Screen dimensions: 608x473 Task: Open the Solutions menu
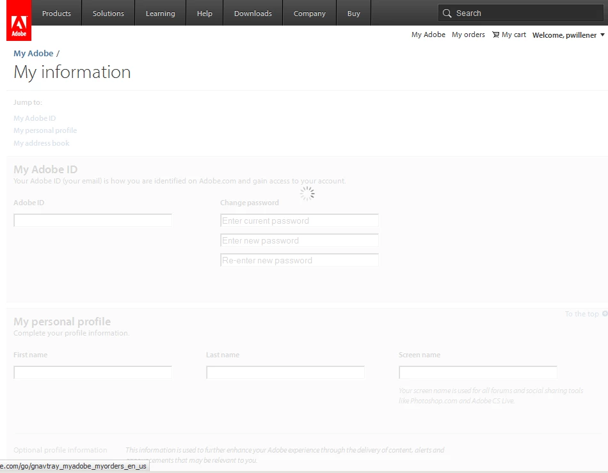[x=108, y=13]
